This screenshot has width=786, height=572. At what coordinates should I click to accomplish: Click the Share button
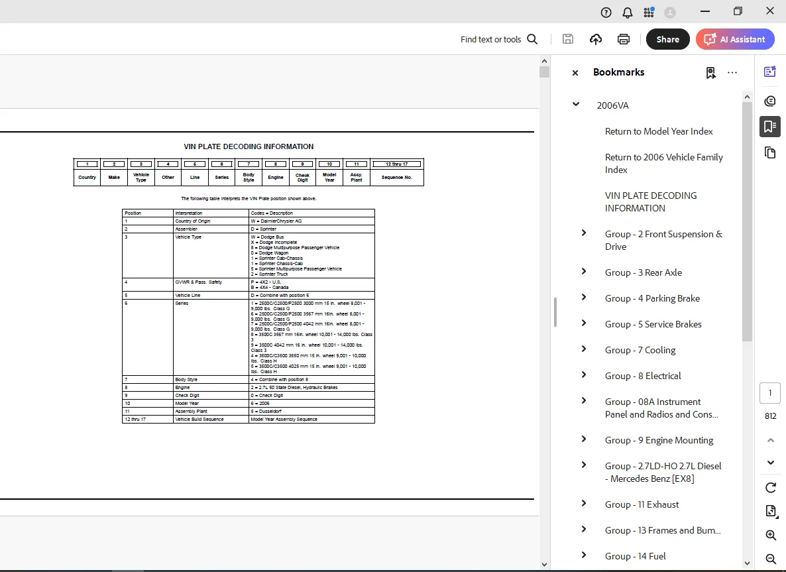click(667, 39)
